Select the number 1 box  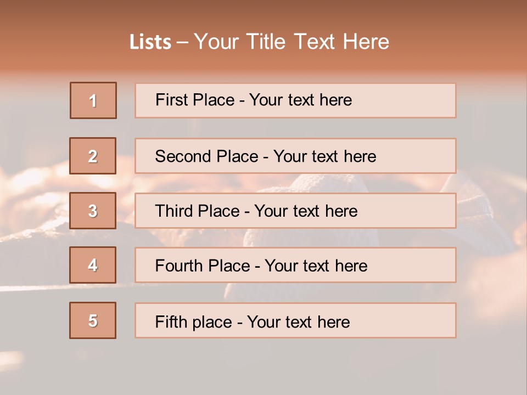pos(93,100)
